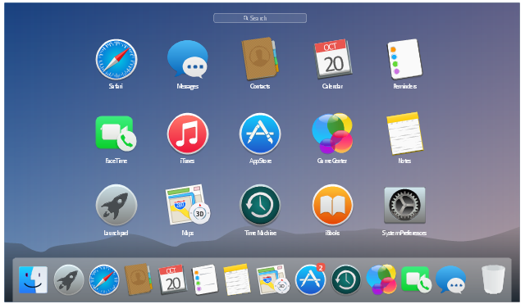This screenshot has width=525, height=304.
Task: Open Messages bubble in the Dock
Action: (x=451, y=279)
